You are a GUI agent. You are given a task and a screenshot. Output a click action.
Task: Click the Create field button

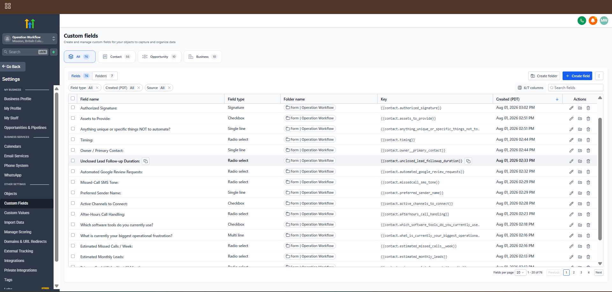pyautogui.click(x=577, y=76)
